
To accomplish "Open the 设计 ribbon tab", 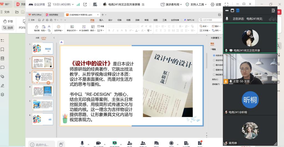I will pos(110,20).
